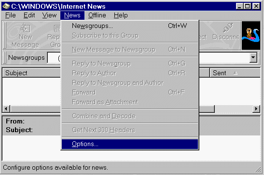This screenshot has width=264, height=175.
Task: Expand the Newsgroups dropdown arrow
Action: click(x=253, y=57)
